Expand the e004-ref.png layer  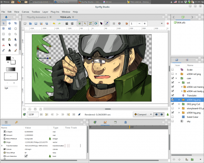click(x=176, y=74)
